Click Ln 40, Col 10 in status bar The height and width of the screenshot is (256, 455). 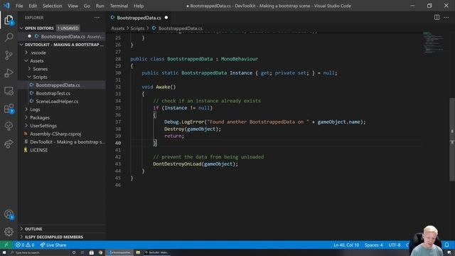point(346,245)
